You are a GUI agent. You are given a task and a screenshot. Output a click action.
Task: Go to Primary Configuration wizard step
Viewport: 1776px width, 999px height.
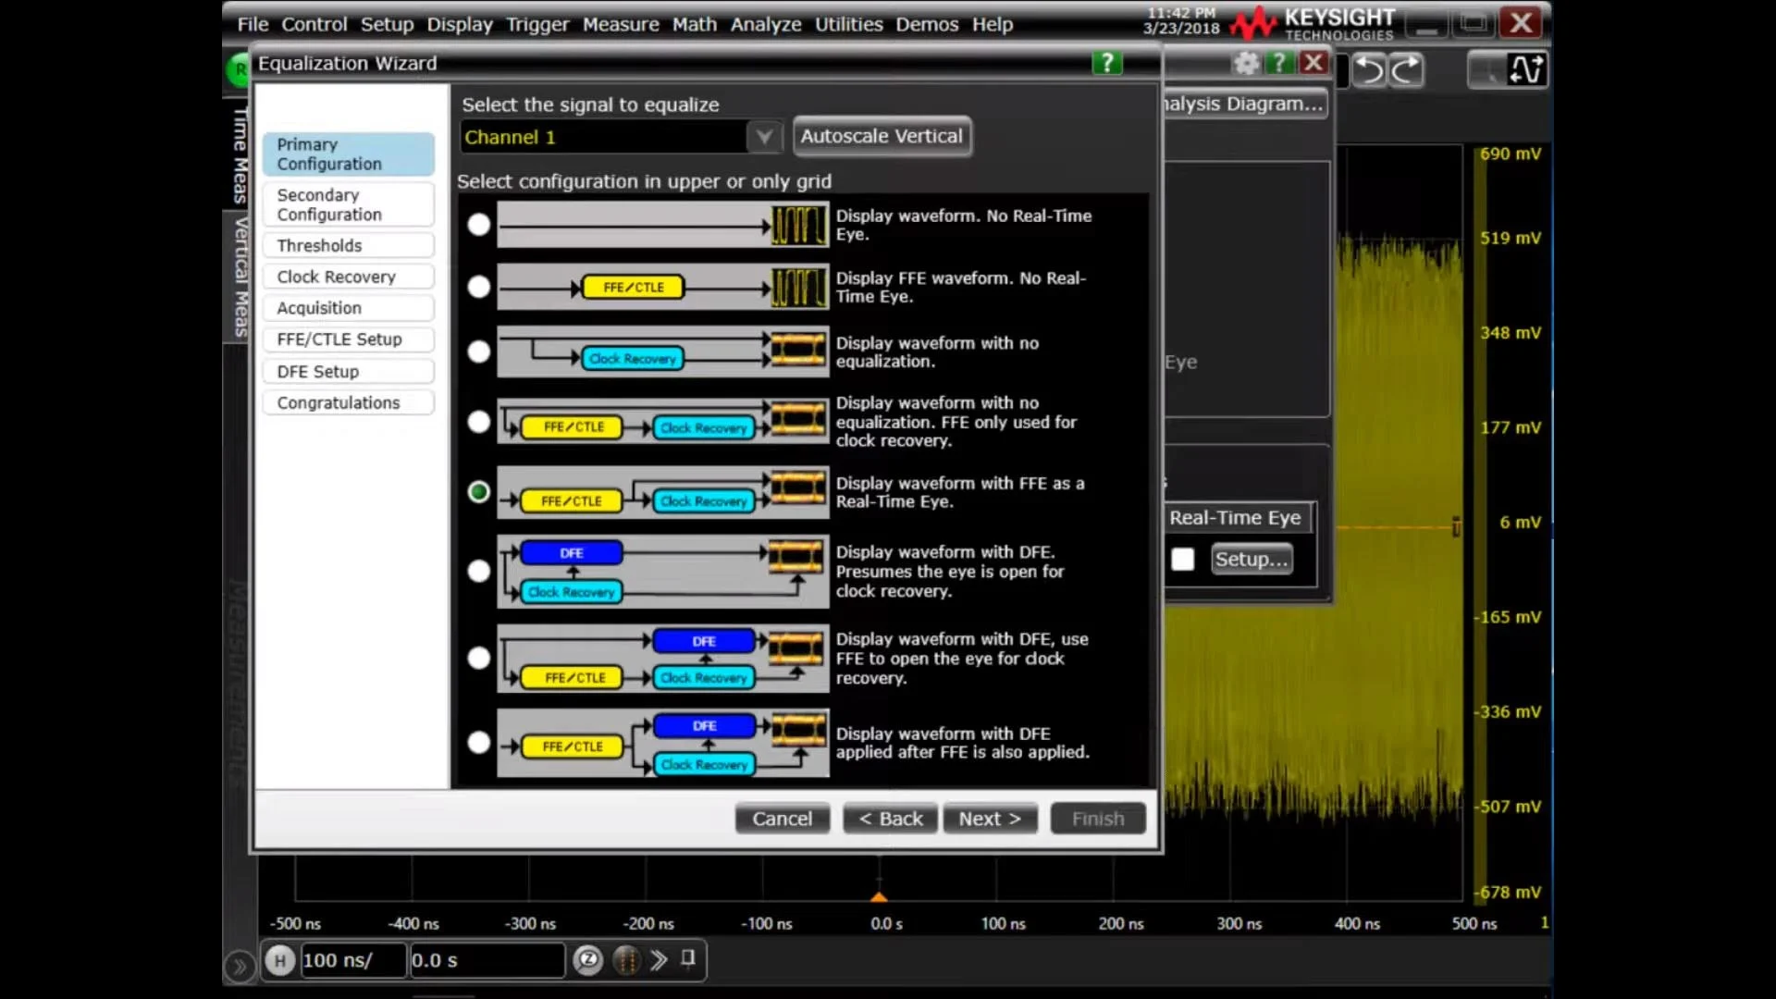click(348, 154)
